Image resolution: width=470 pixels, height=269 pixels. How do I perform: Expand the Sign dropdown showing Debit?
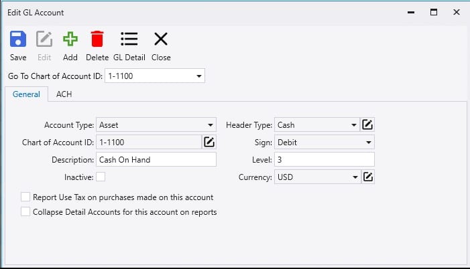[x=369, y=143]
